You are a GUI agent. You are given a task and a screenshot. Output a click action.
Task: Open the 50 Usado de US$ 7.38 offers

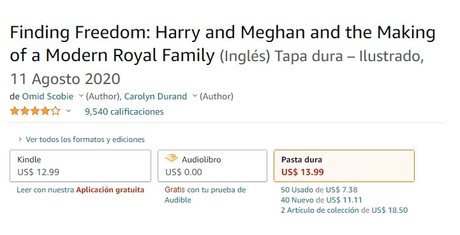pyautogui.click(x=319, y=190)
